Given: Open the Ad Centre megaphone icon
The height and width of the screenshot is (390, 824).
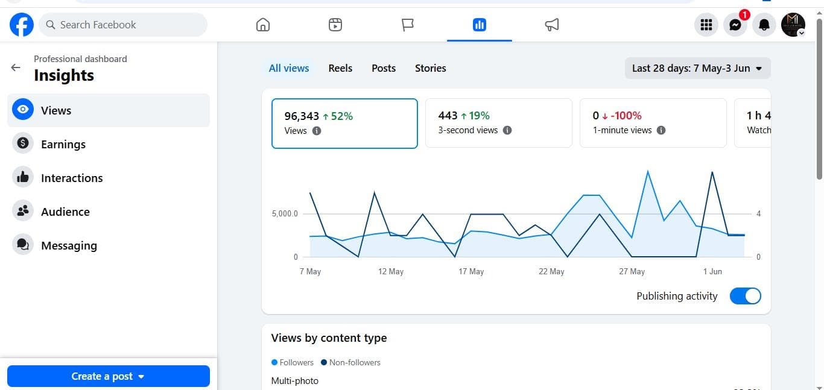Looking at the screenshot, I should (552, 25).
